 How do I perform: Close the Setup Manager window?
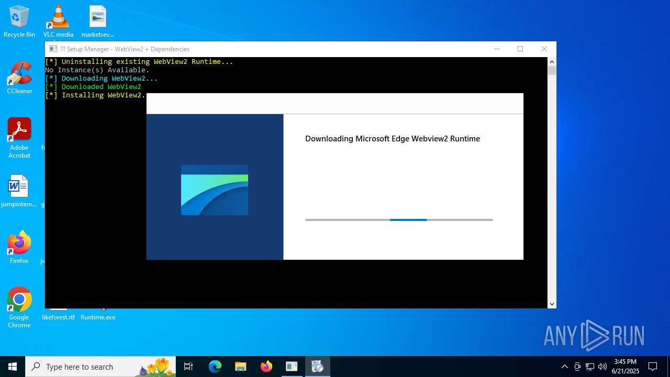click(x=544, y=49)
